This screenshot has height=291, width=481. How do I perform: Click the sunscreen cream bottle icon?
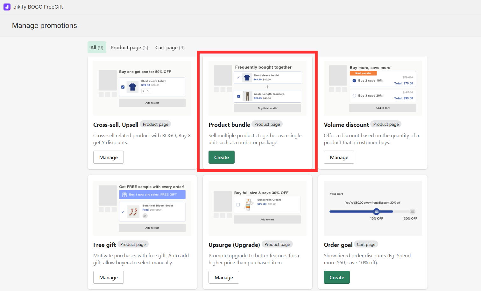tap(248, 205)
